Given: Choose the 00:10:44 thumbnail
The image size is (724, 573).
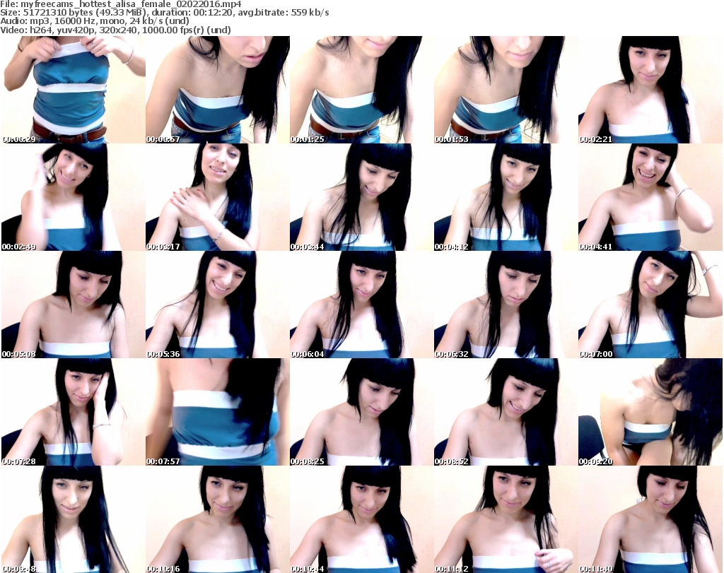Looking at the screenshot, I should tap(362, 519).
